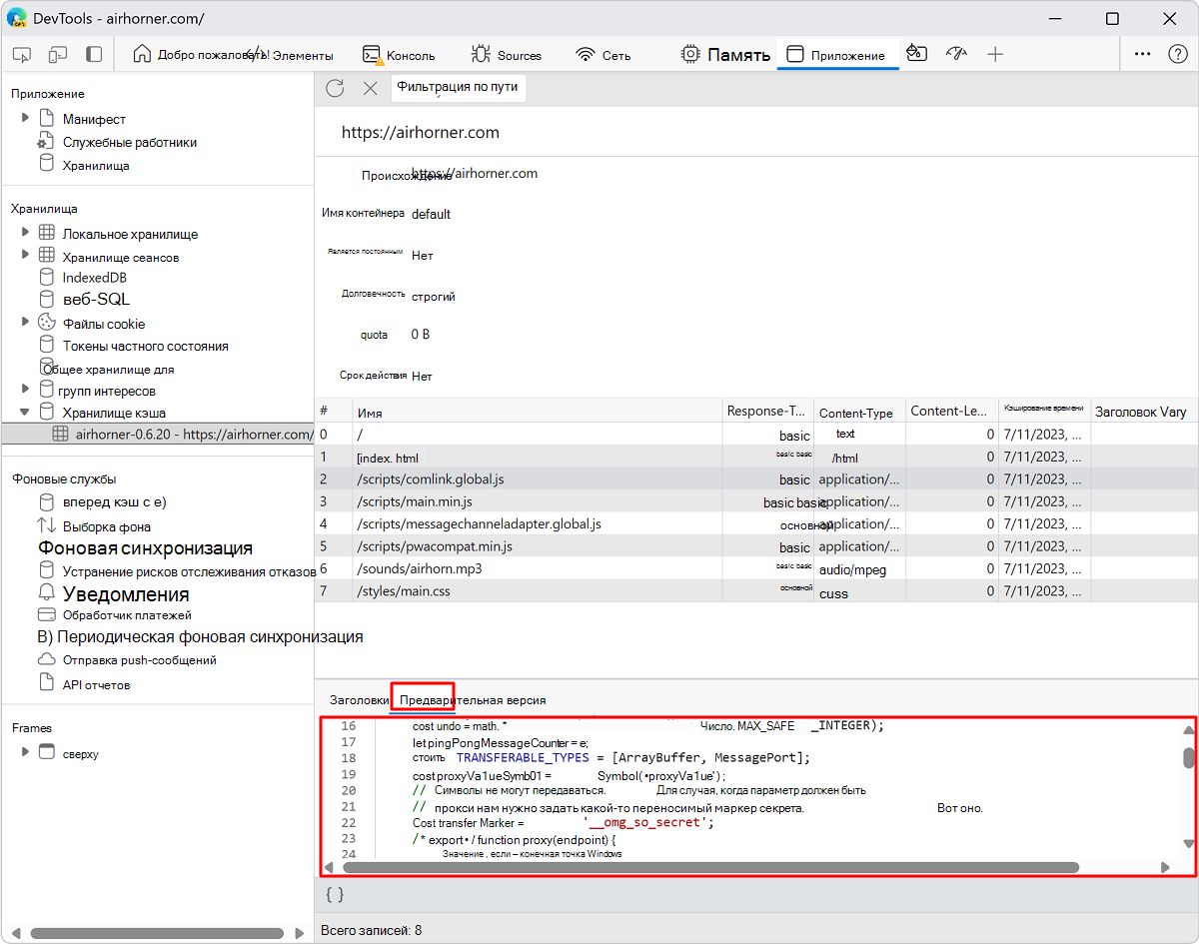
Task: Open IndexedDB storage item
Action: tap(94, 277)
